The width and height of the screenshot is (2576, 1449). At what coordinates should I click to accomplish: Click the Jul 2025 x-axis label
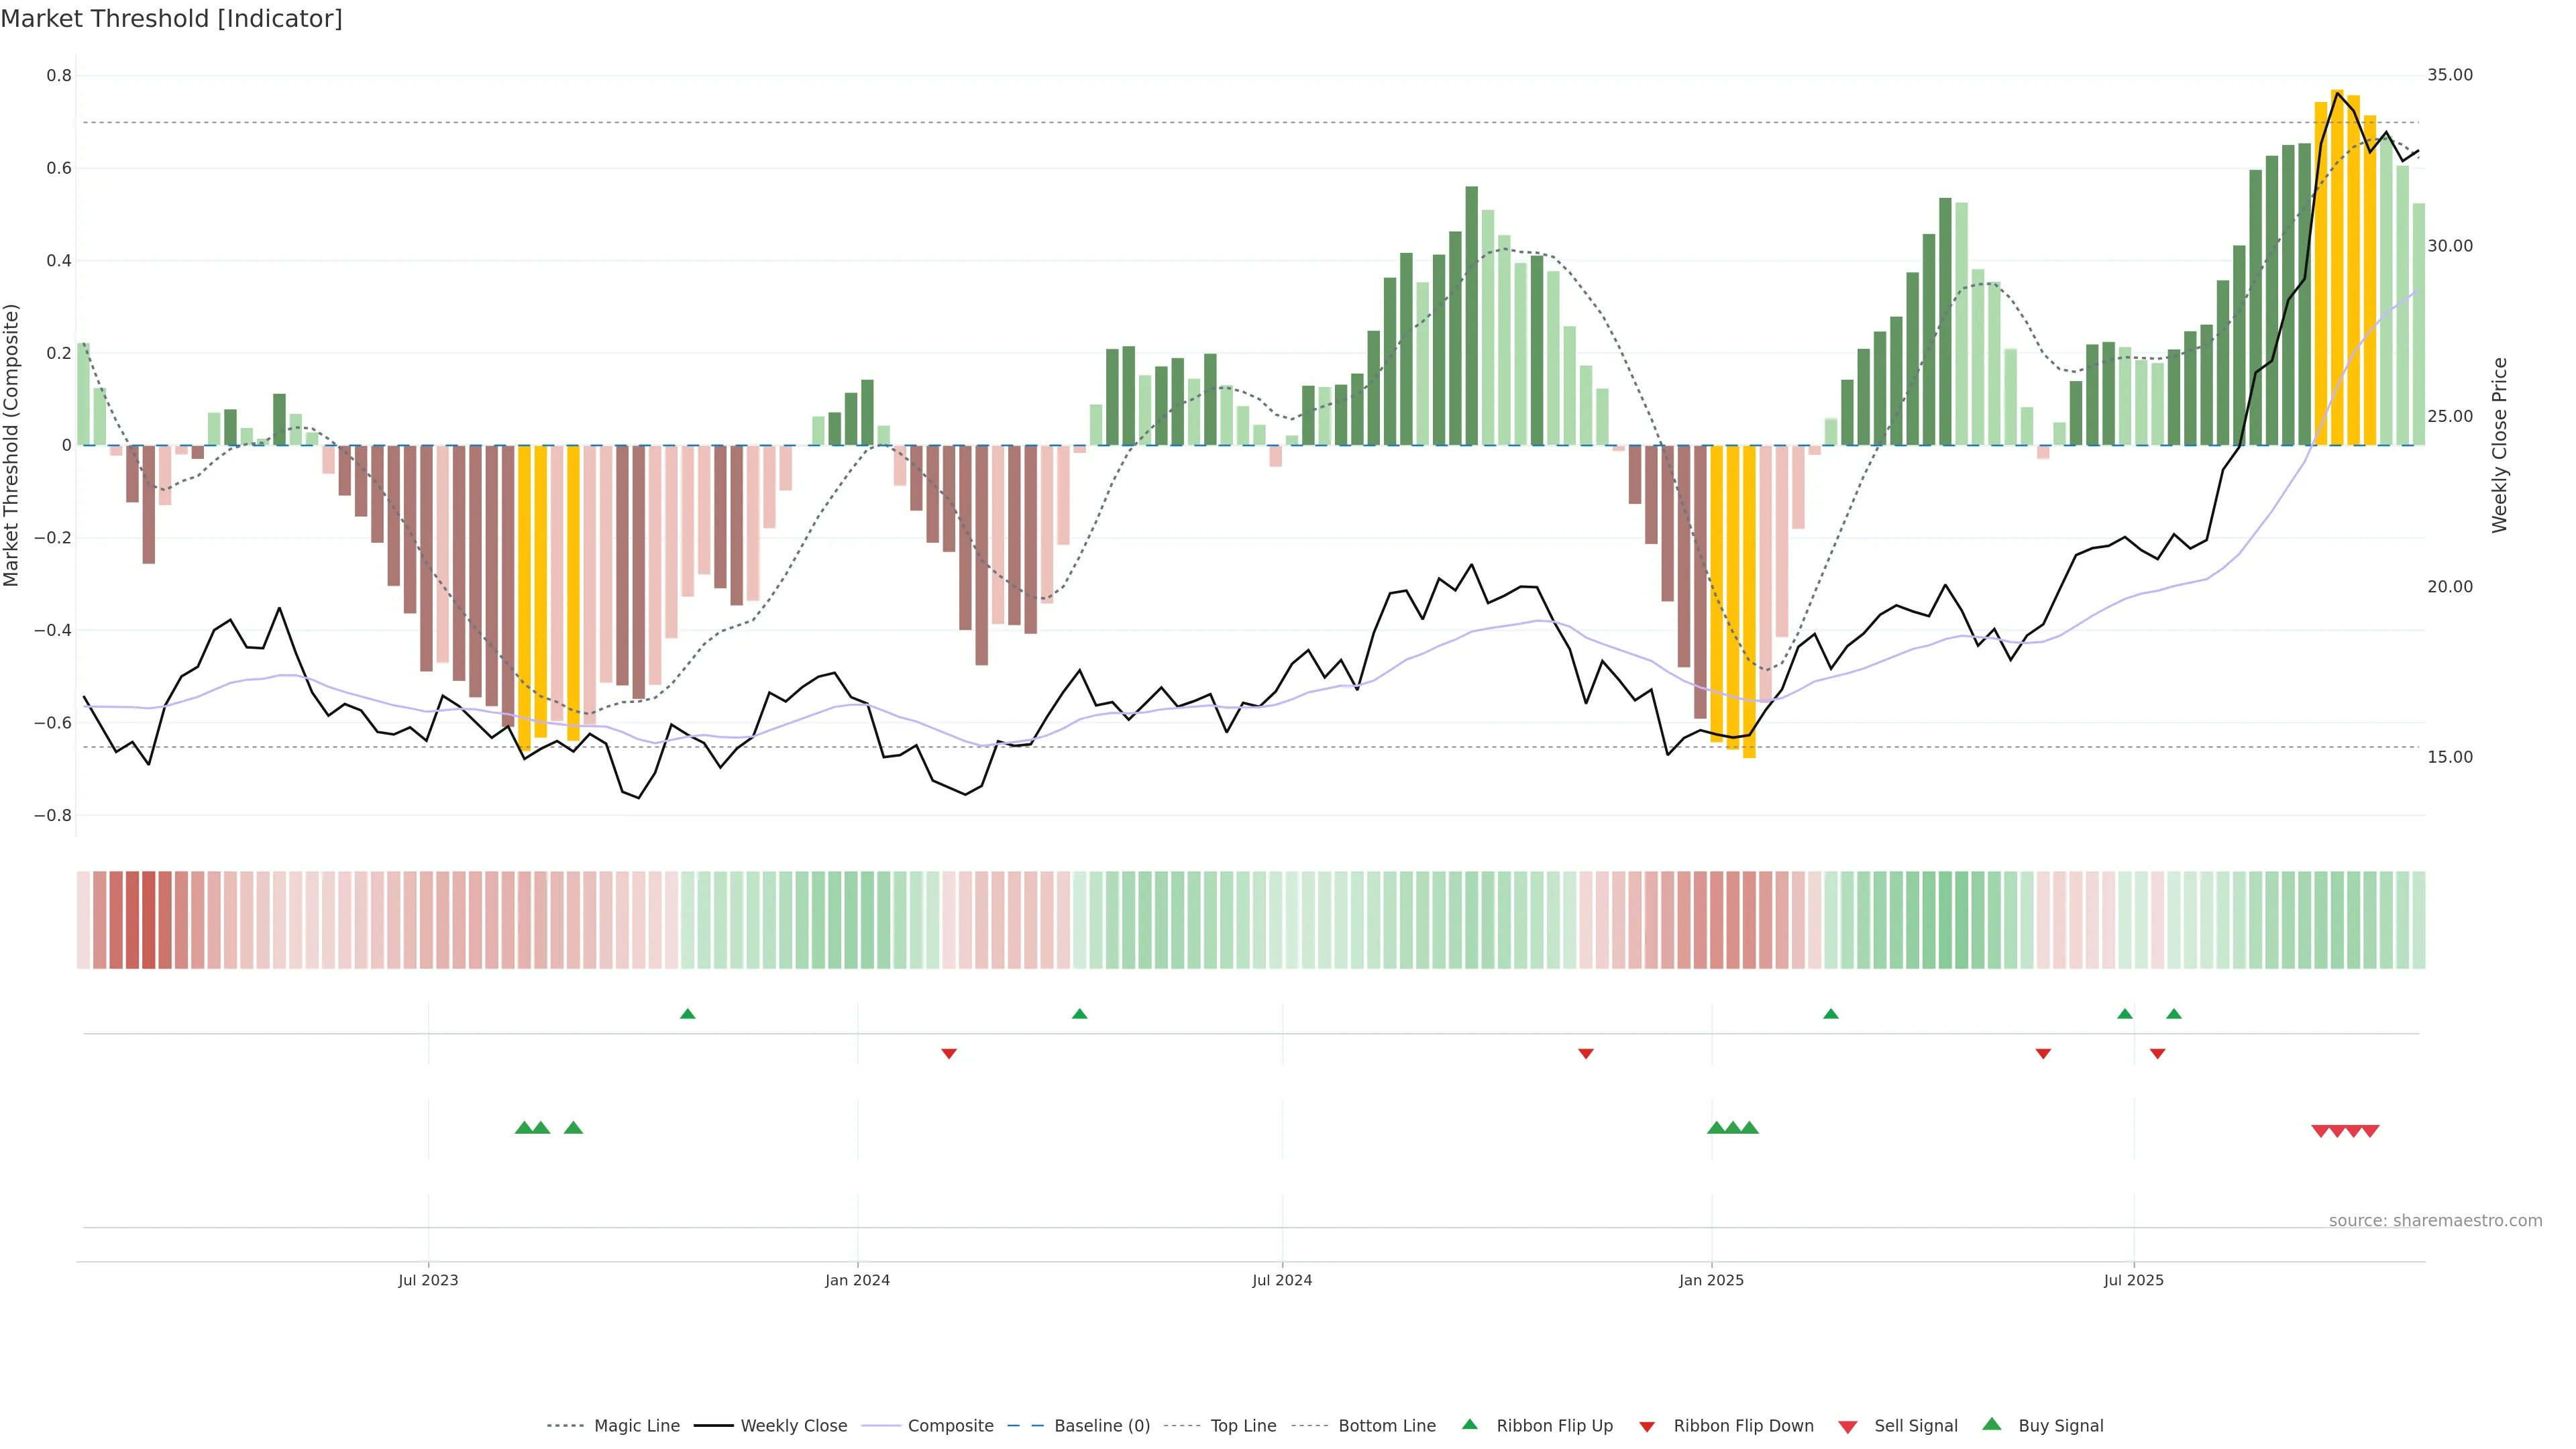[x=2133, y=1280]
